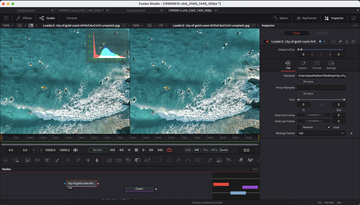Open the Keyframes panel
Screen dimensions: 360x205
306,18
